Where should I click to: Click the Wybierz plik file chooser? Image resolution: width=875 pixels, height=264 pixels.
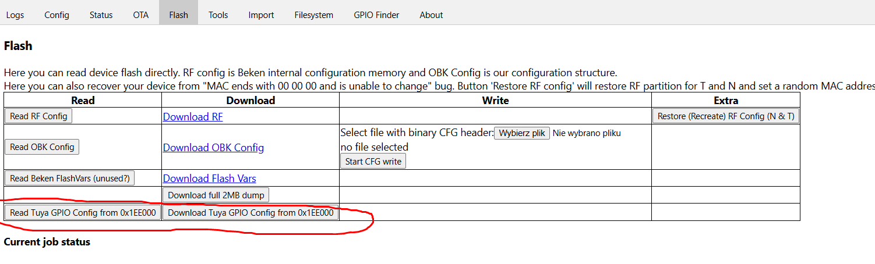(x=522, y=133)
